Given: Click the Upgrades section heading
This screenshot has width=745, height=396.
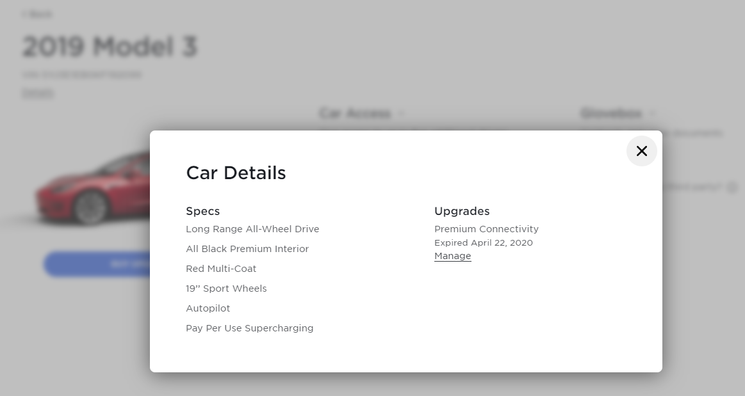Looking at the screenshot, I should pos(462,211).
